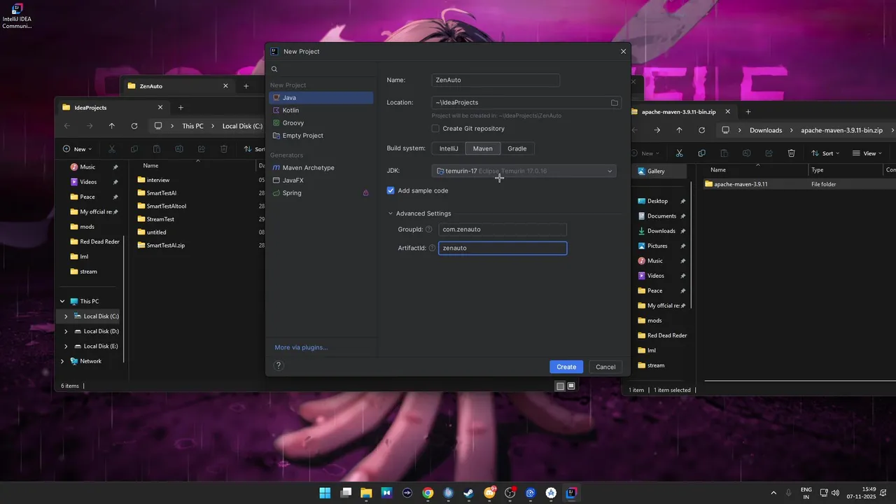Select Maven as build system
This screenshot has height=504, width=896.
(x=482, y=148)
